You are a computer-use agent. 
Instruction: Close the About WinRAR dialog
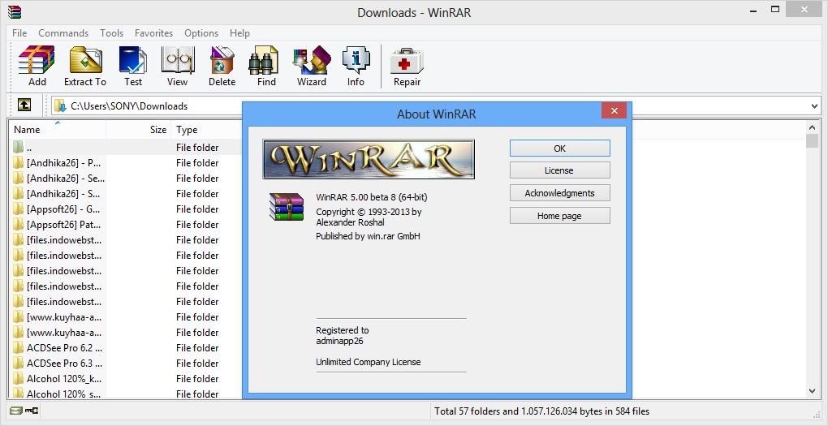point(615,111)
